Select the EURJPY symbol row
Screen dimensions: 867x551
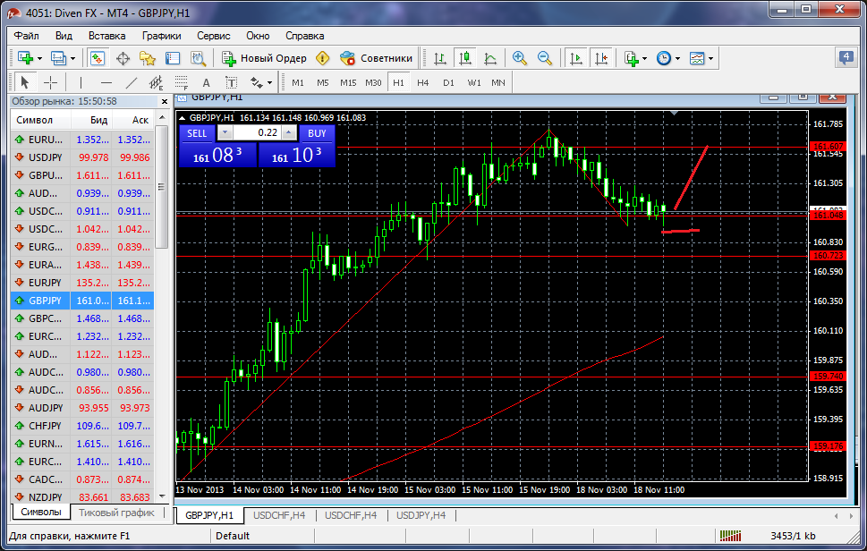pos(81,283)
